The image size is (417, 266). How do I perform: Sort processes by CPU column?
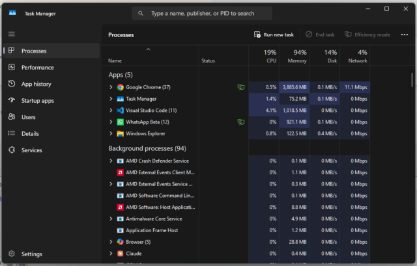264,55
